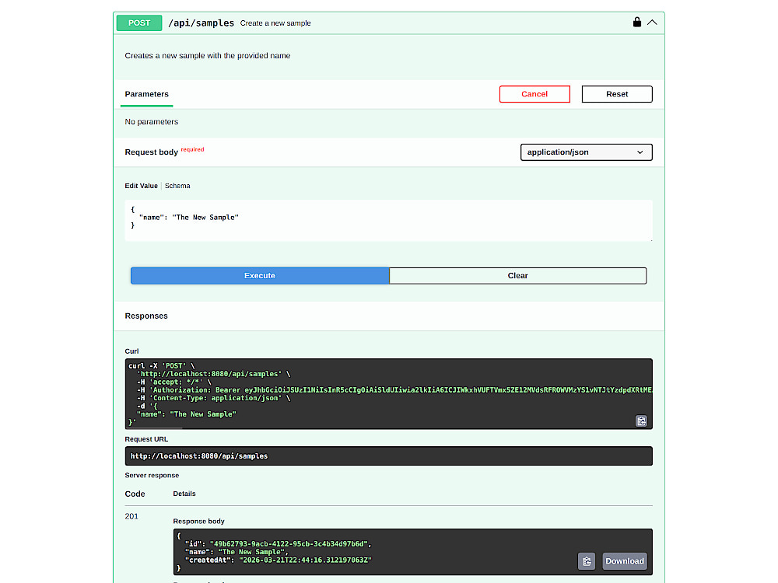Click the red Cancel button
Viewport: 778px width, 583px height.
tap(534, 94)
